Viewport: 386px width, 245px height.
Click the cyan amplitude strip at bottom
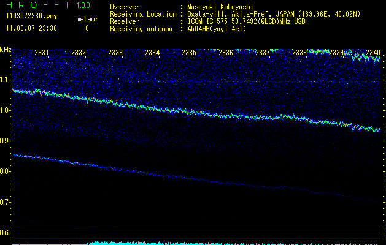233,243
